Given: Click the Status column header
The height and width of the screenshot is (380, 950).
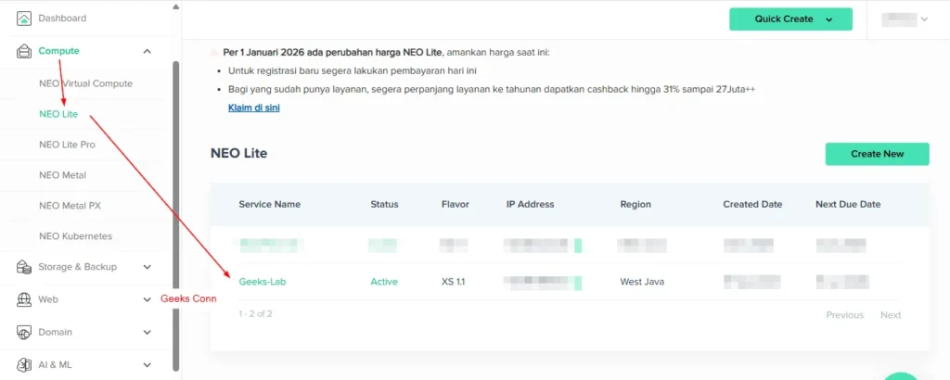Looking at the screenshot, I should [x=385, y=205].
